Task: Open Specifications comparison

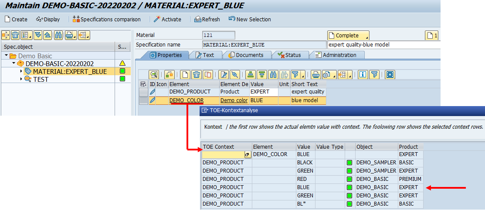Action: pos(107,19)
